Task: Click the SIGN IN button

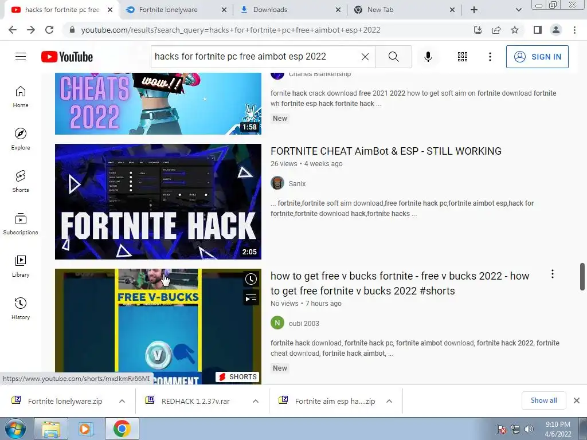Action: [x=537, y=57]
